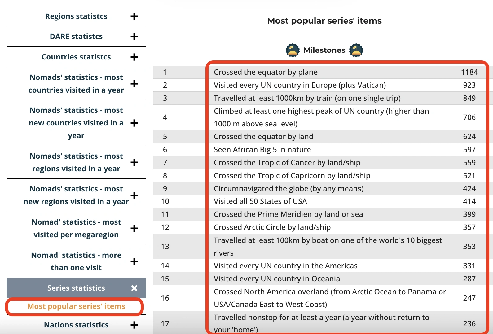Select Most popular series' items
493x334 pixels.
click(x=76, y=306)
